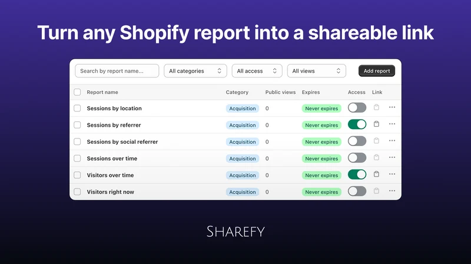Open more options for Sessions by referrer
The width and height of the screenshot is (471, 264).
[x=392, y=124]
